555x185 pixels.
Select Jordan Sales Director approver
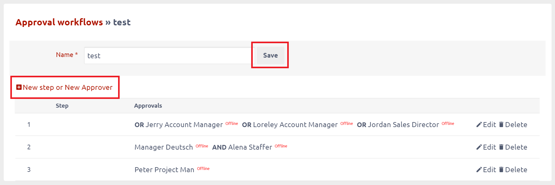pyautogui.click(x=403, y=125)
